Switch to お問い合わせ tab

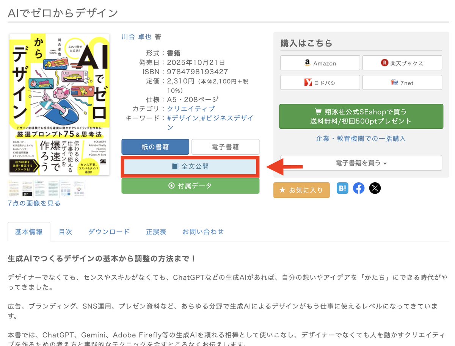tap(203, 232)
